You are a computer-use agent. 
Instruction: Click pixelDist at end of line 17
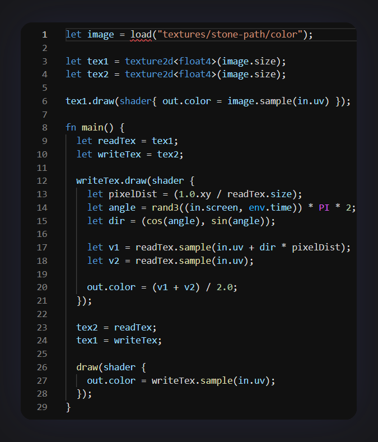coord(316,248)
